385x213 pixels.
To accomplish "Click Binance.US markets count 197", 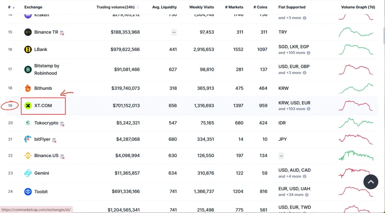I will [x=239, y=156].
